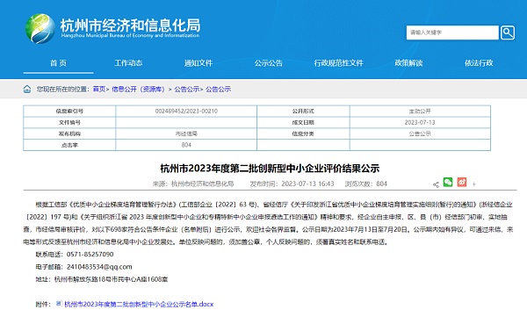Open the 政策解读 navigation tab
Screen dimensions: 527x317
(x=408, y=63)
